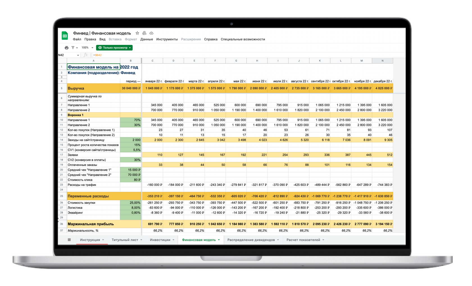
Task: Click the Переменные расходы label cell
Action: [x=94, y=196]
